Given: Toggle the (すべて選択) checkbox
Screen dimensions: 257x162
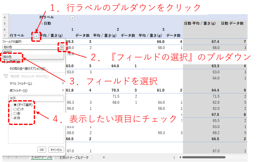Looking at the screenshot, I should 15,105.
